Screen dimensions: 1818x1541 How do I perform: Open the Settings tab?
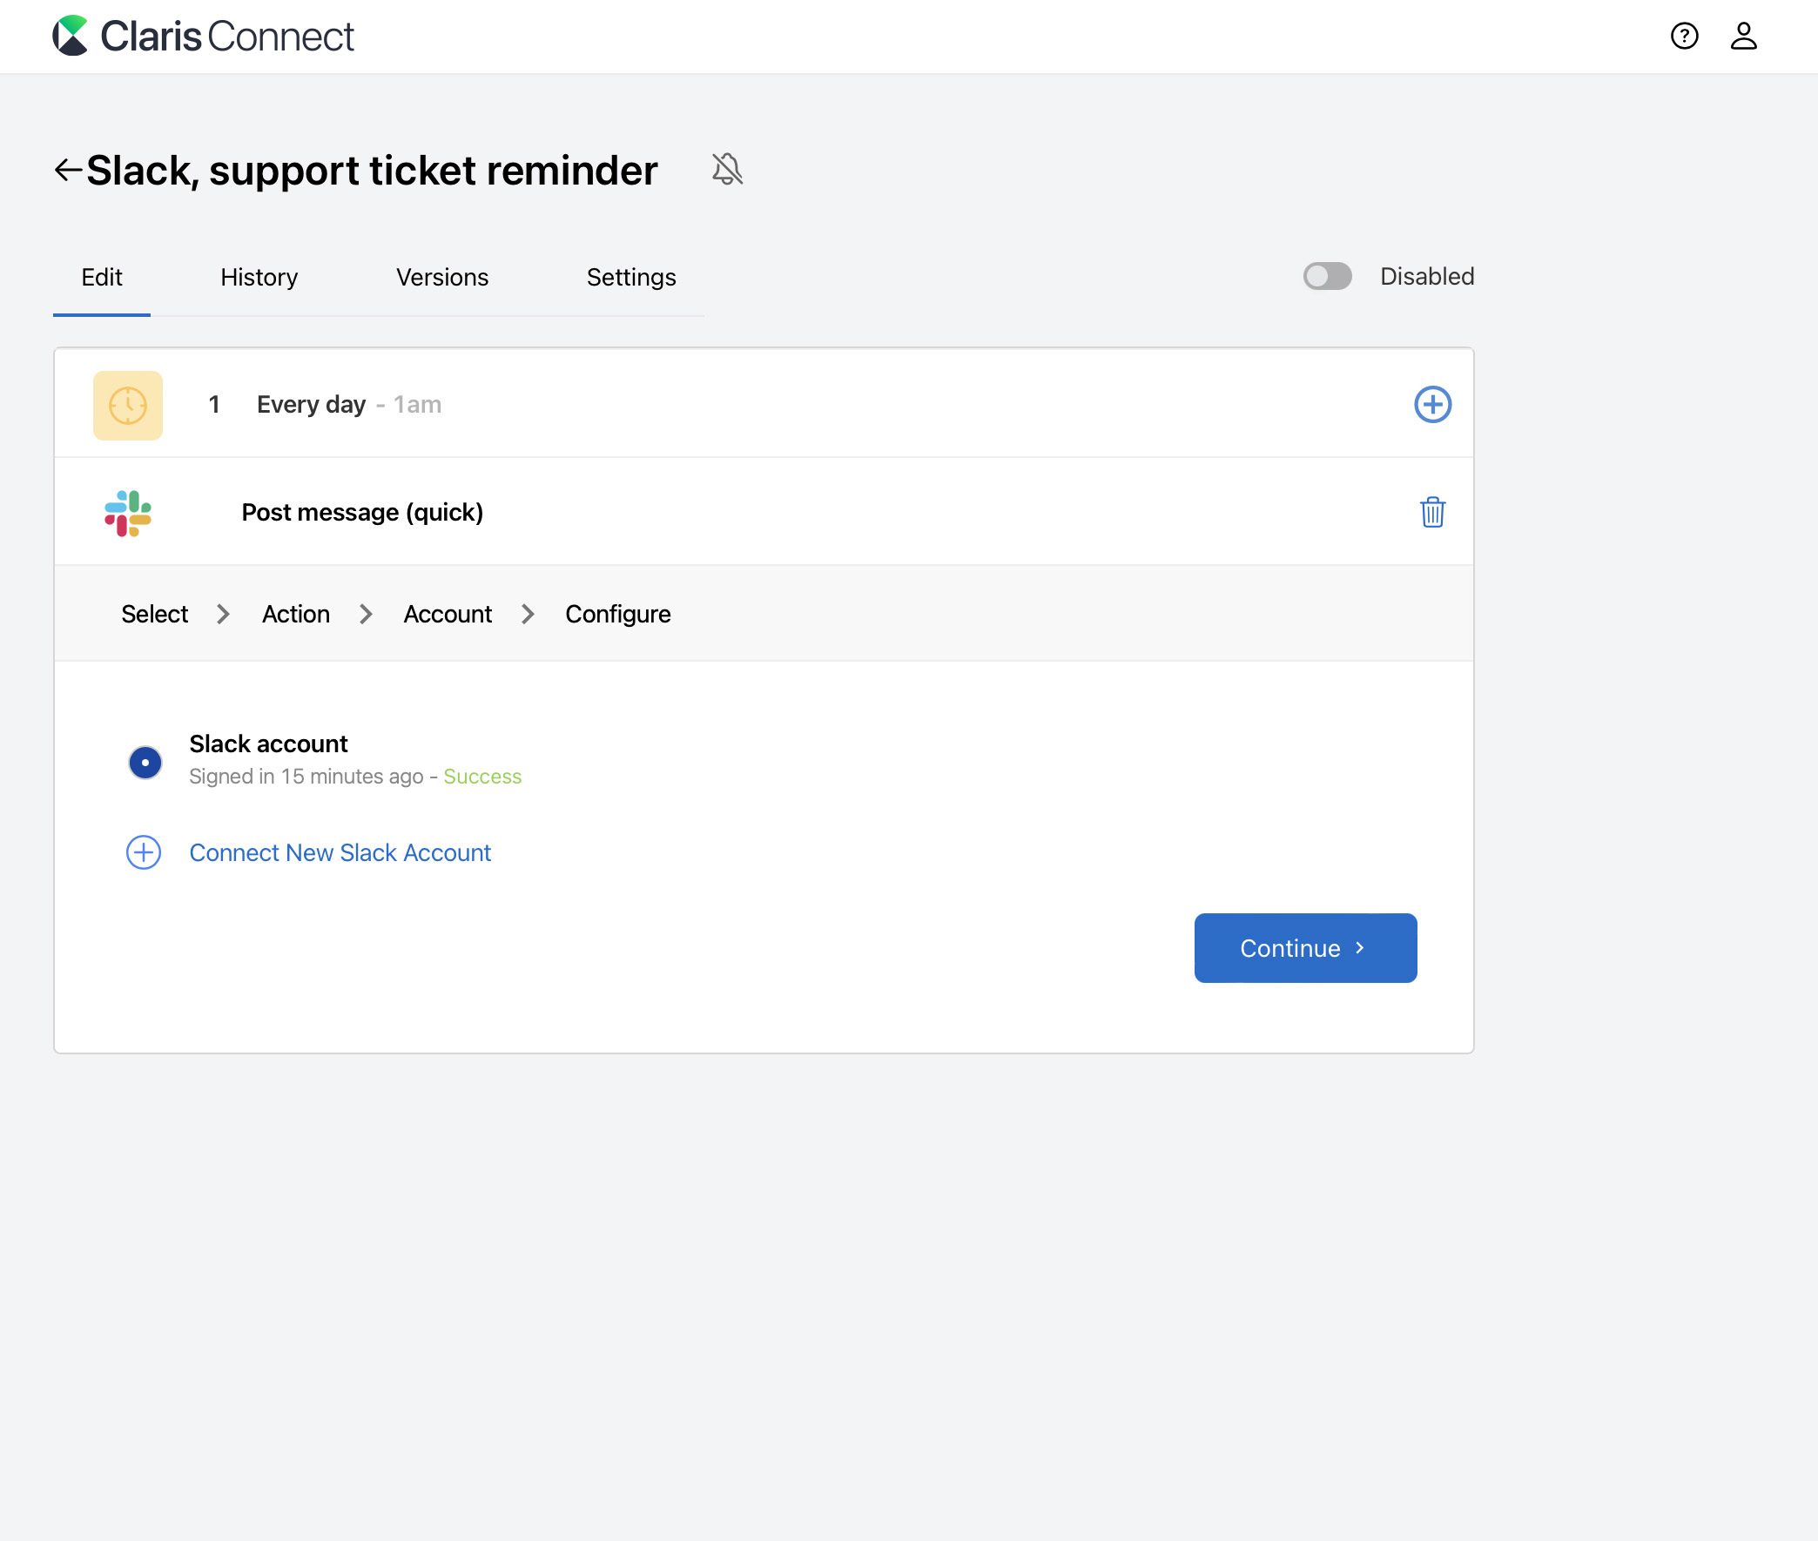[630, 277]
